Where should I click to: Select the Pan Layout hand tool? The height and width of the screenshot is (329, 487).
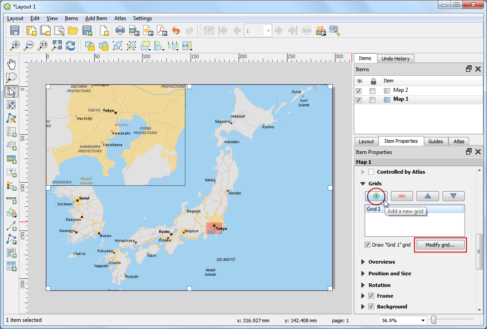12,64
